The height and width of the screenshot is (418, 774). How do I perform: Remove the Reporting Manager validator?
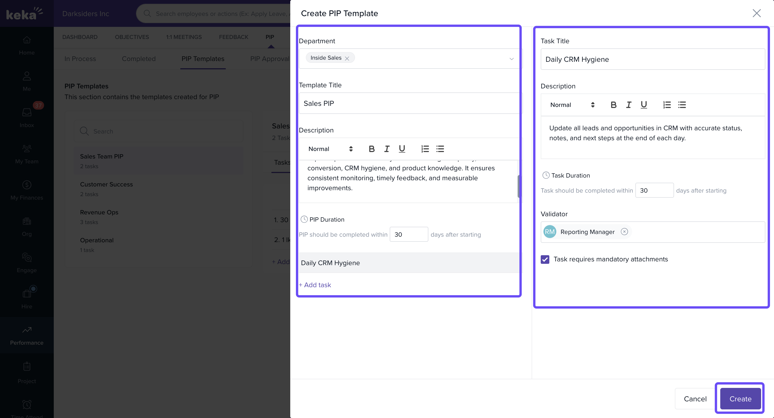coord(624,232)
